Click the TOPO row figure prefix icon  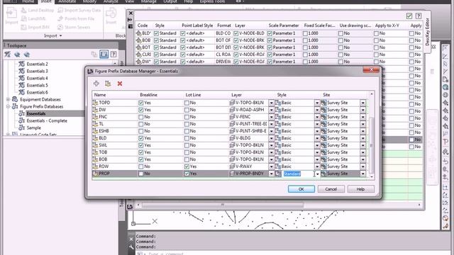coord(95,103)
